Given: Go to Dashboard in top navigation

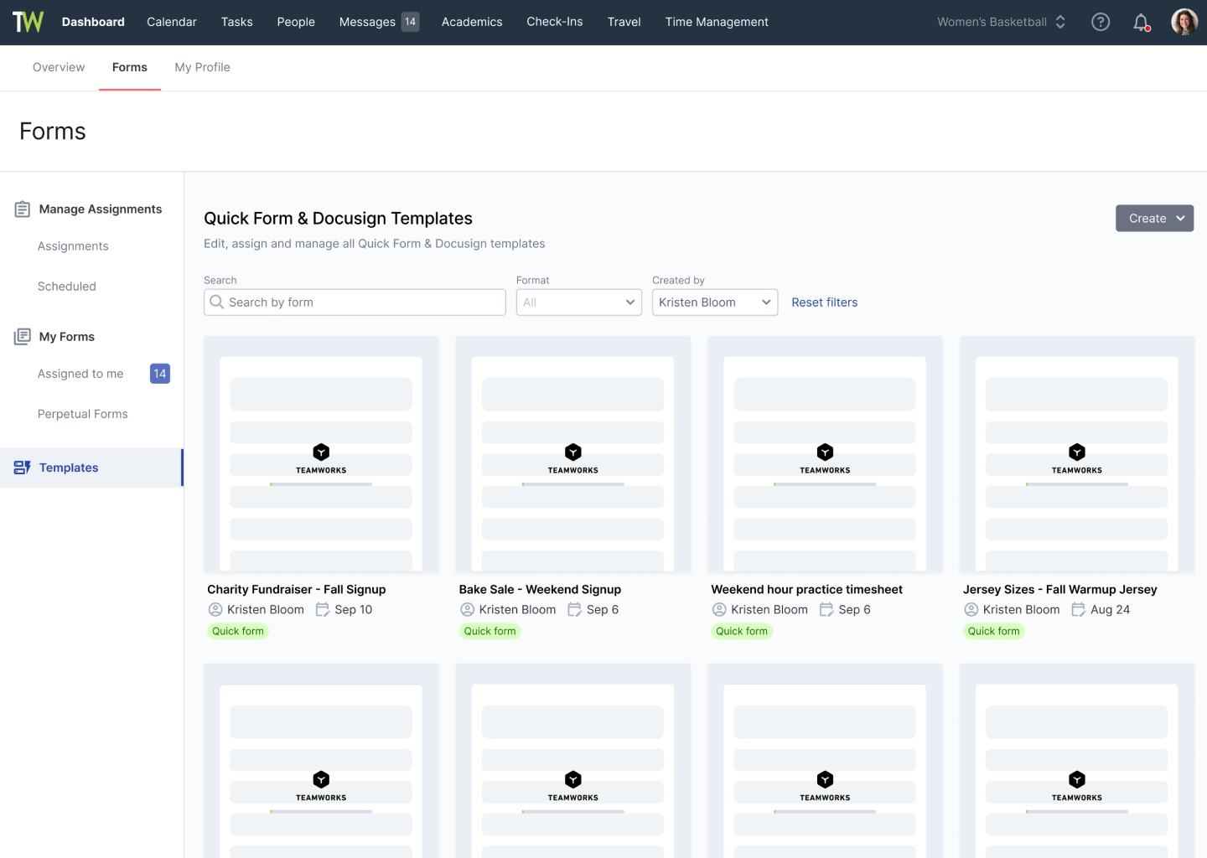Looking at the screenshot, I should pos(93,22).
